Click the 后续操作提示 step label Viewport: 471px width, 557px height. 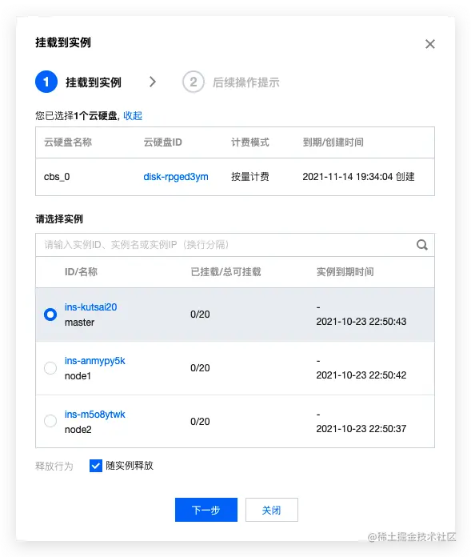tap(246, 82)
